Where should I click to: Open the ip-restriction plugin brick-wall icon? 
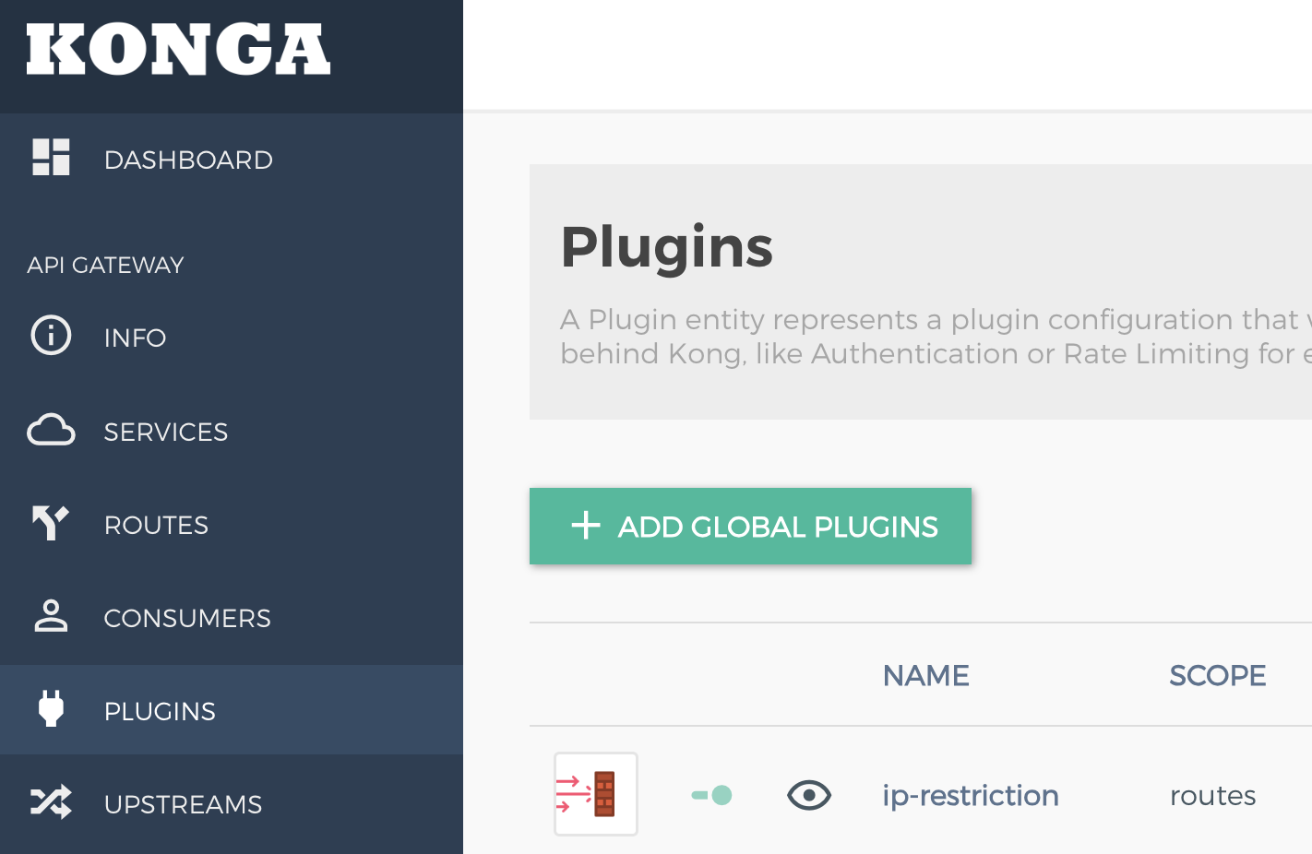pos(595,794)
